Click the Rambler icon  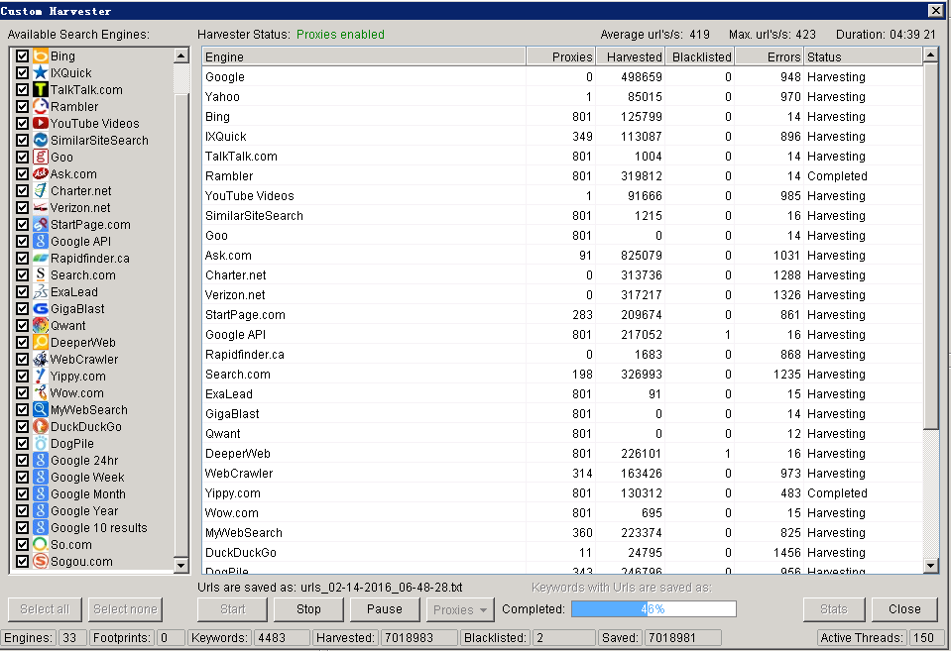41,107
